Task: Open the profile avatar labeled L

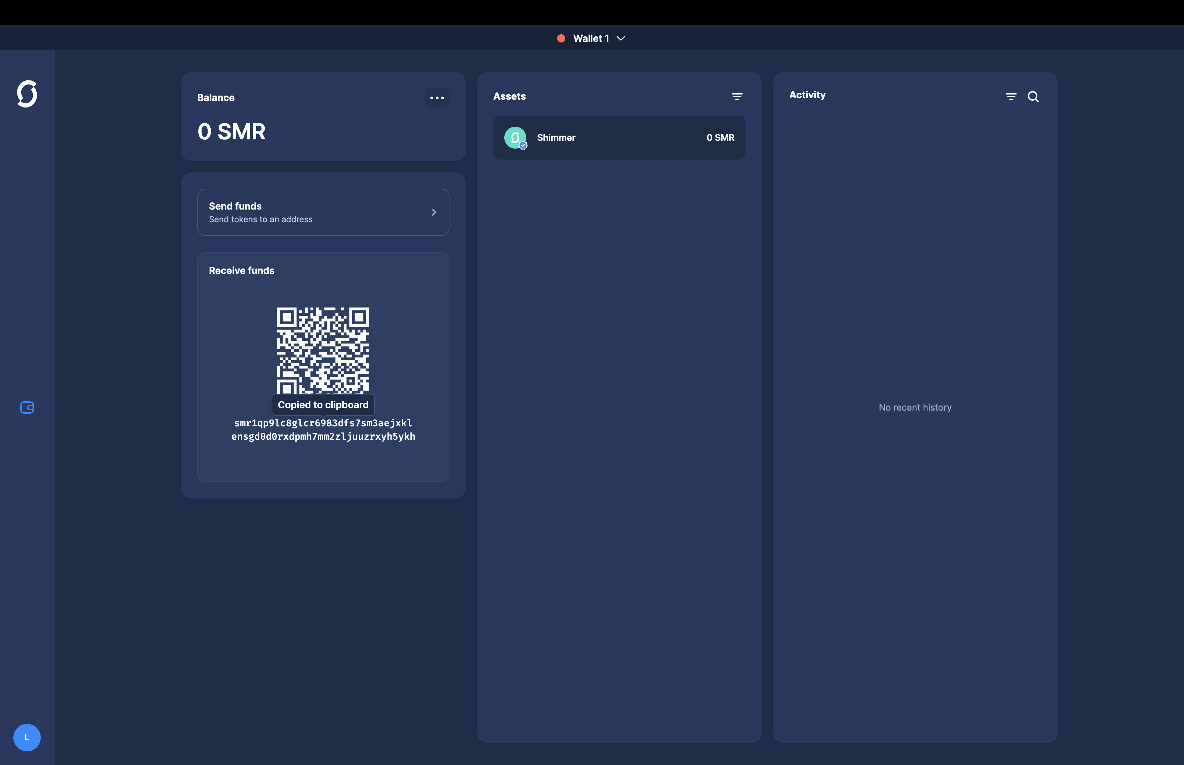Action: (x=27, y=737)
